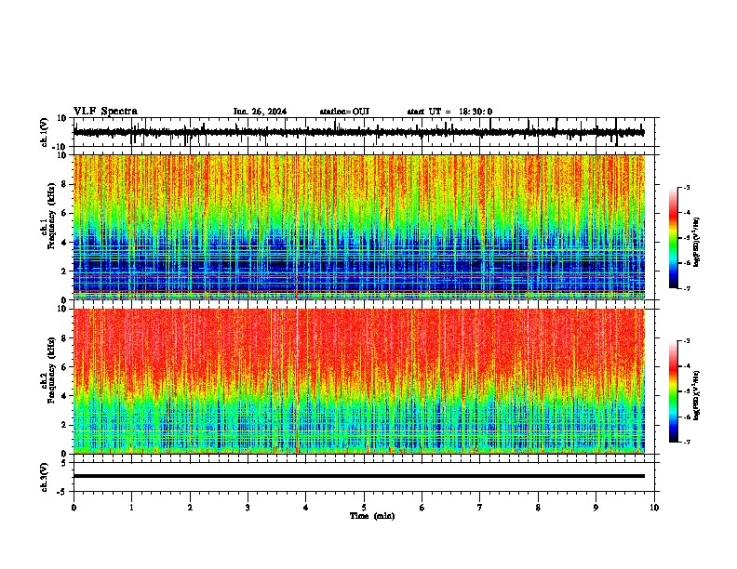Click the "1" tick on the Time axis
The image size is (737, 569).
(131, 508)
